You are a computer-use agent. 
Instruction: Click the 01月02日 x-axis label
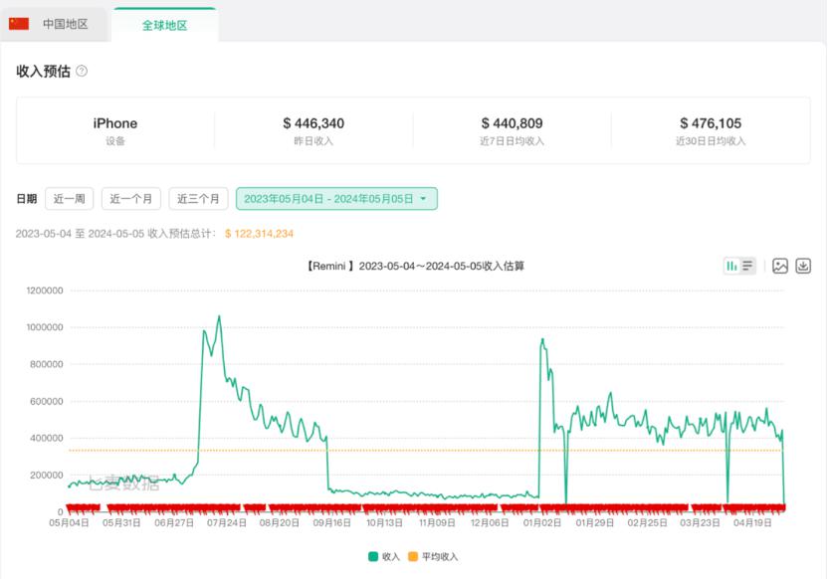(x=541, y=522)
